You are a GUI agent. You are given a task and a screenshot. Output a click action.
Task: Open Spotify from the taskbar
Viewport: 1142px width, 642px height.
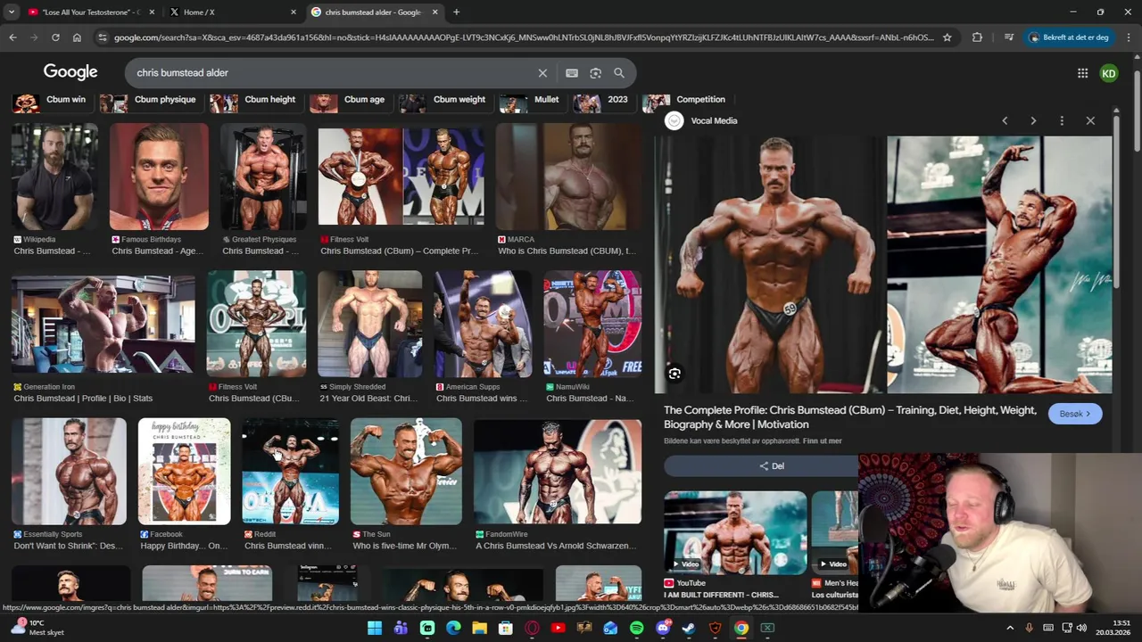[x=636, y=628]
